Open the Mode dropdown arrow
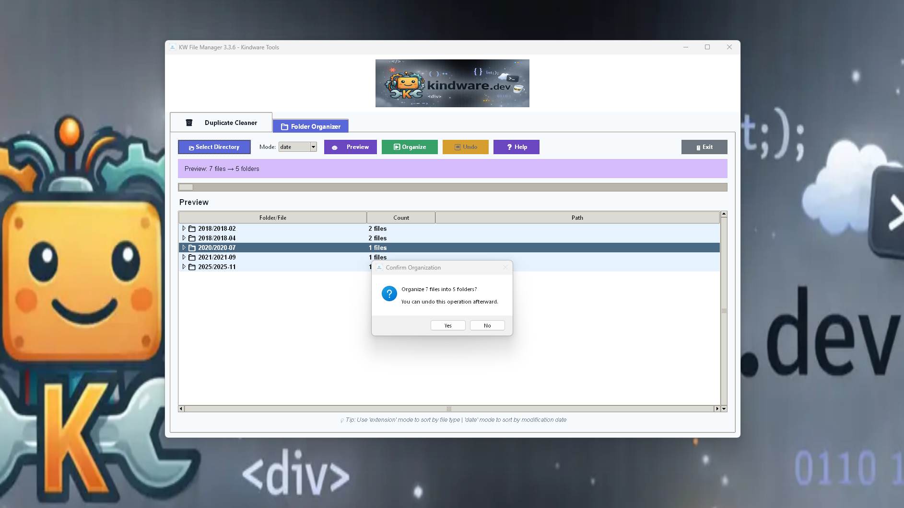The width and height of the screenshot is (904, 508). [313, 147]
